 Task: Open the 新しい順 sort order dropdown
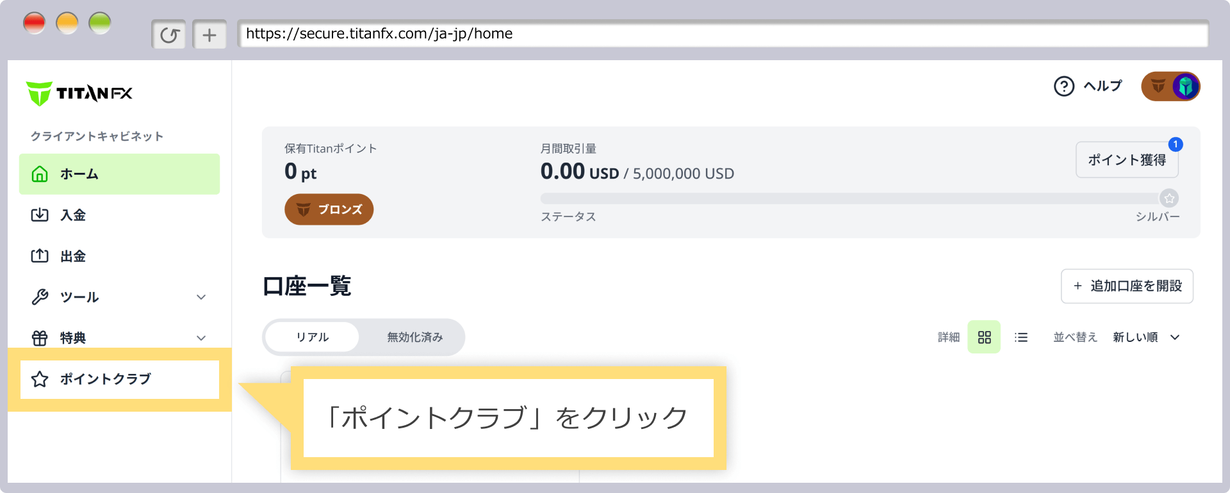coord(1146,337)
